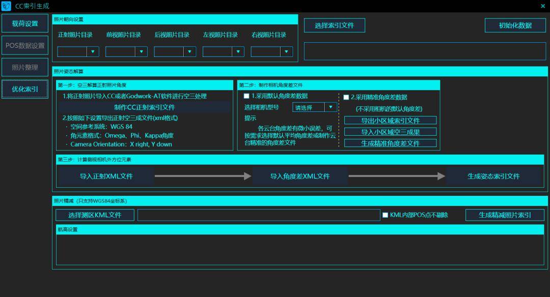The width and height of the screenshot is (550, 297).
Task: Click the 后视照片目录 label
Action: click(172, 35)
